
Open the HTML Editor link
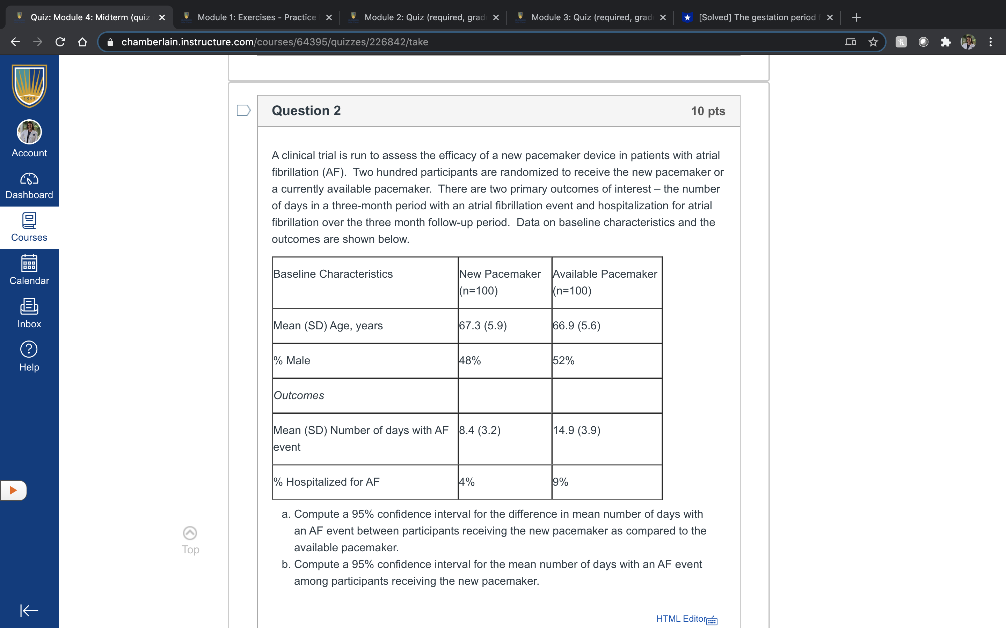click(681, 619)
